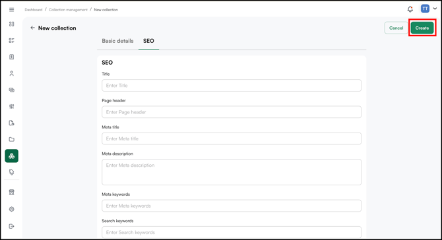This screenshot has height=240, width=442.
Task: Click the store icon in sidebar
Action: tap(12, 192)
